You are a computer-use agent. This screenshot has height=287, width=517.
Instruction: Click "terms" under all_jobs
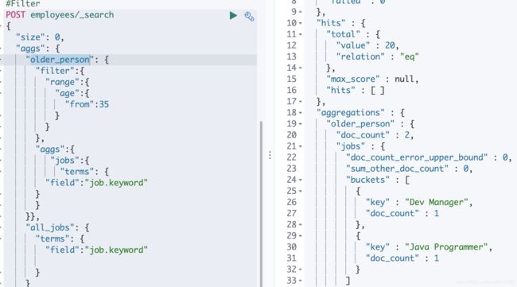[60, 239]
